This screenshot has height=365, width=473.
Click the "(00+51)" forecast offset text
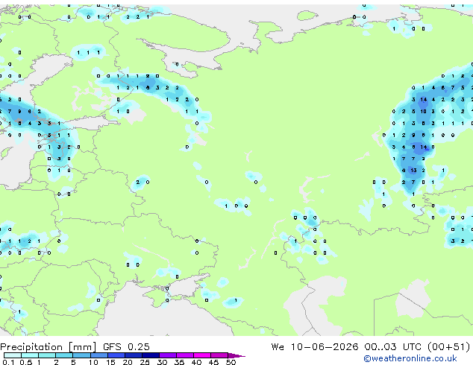tap(448, 347)
